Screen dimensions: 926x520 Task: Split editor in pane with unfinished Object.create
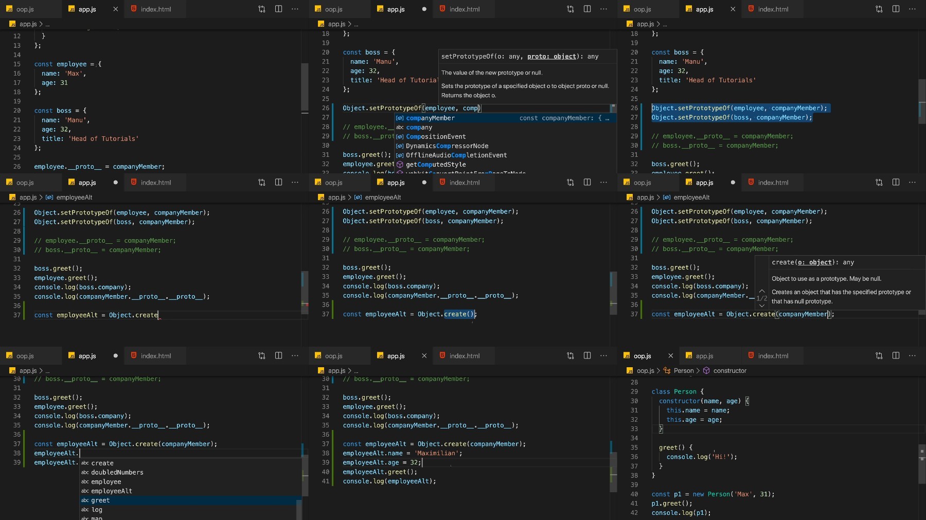[278, 183]
